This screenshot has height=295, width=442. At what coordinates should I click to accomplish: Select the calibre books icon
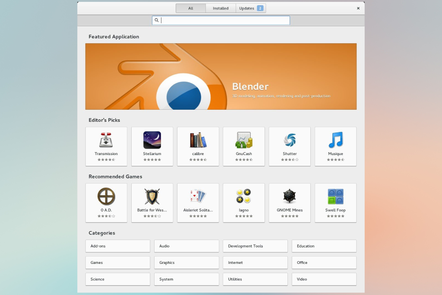[x=198, y=140]
